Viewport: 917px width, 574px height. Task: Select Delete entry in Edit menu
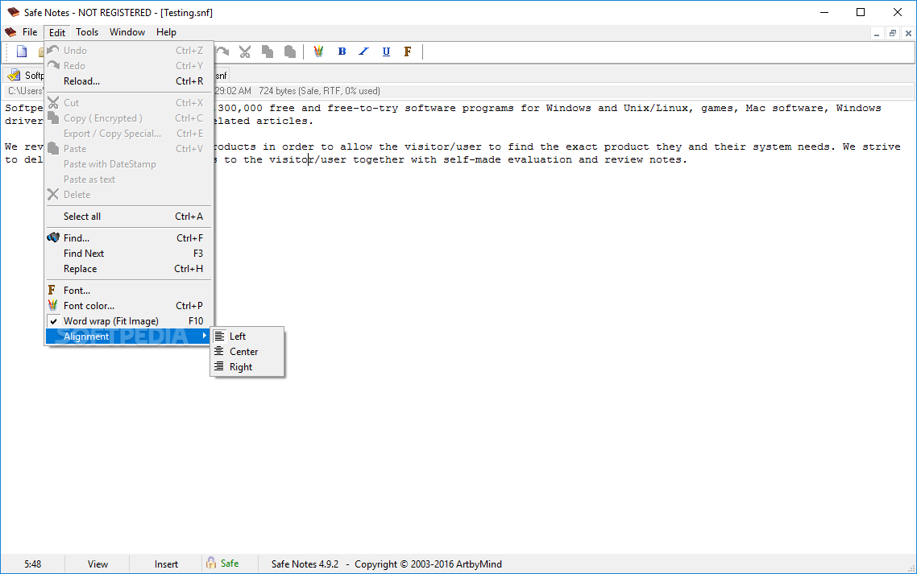point(129,195)
